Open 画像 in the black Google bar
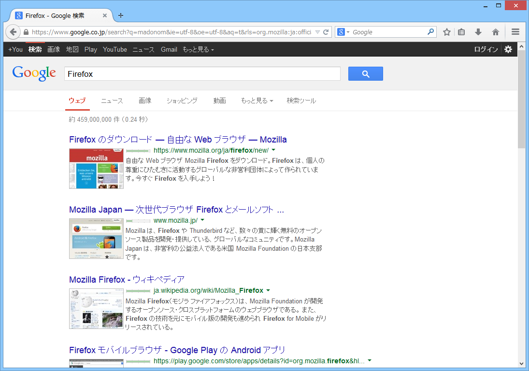The width and height of the screenshot is (529, 371). (54, 49)
